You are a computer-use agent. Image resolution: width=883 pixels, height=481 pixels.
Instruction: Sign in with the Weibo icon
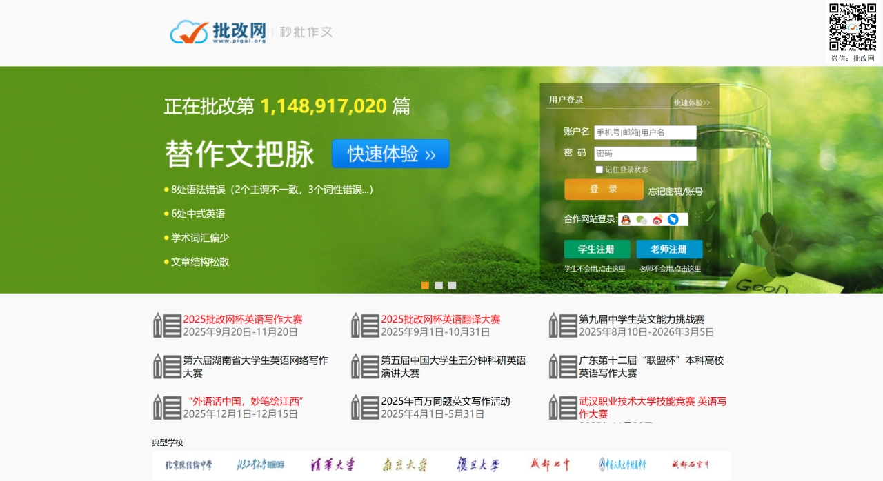(657, 219)
